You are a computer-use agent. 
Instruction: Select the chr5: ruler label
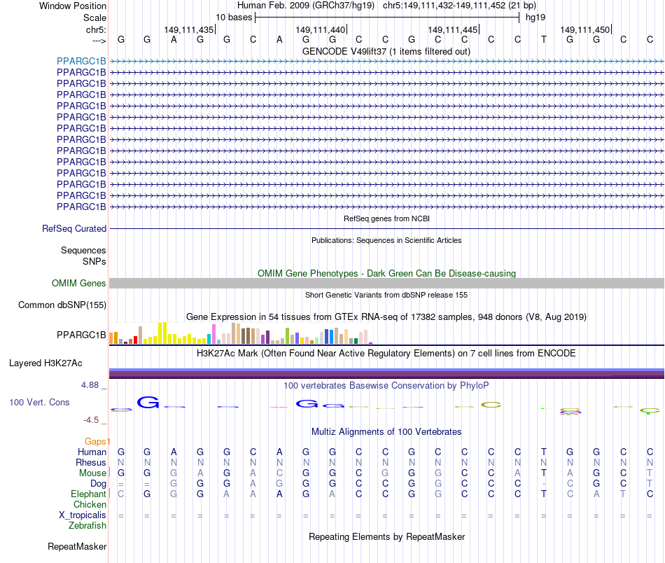click(96, 29)
